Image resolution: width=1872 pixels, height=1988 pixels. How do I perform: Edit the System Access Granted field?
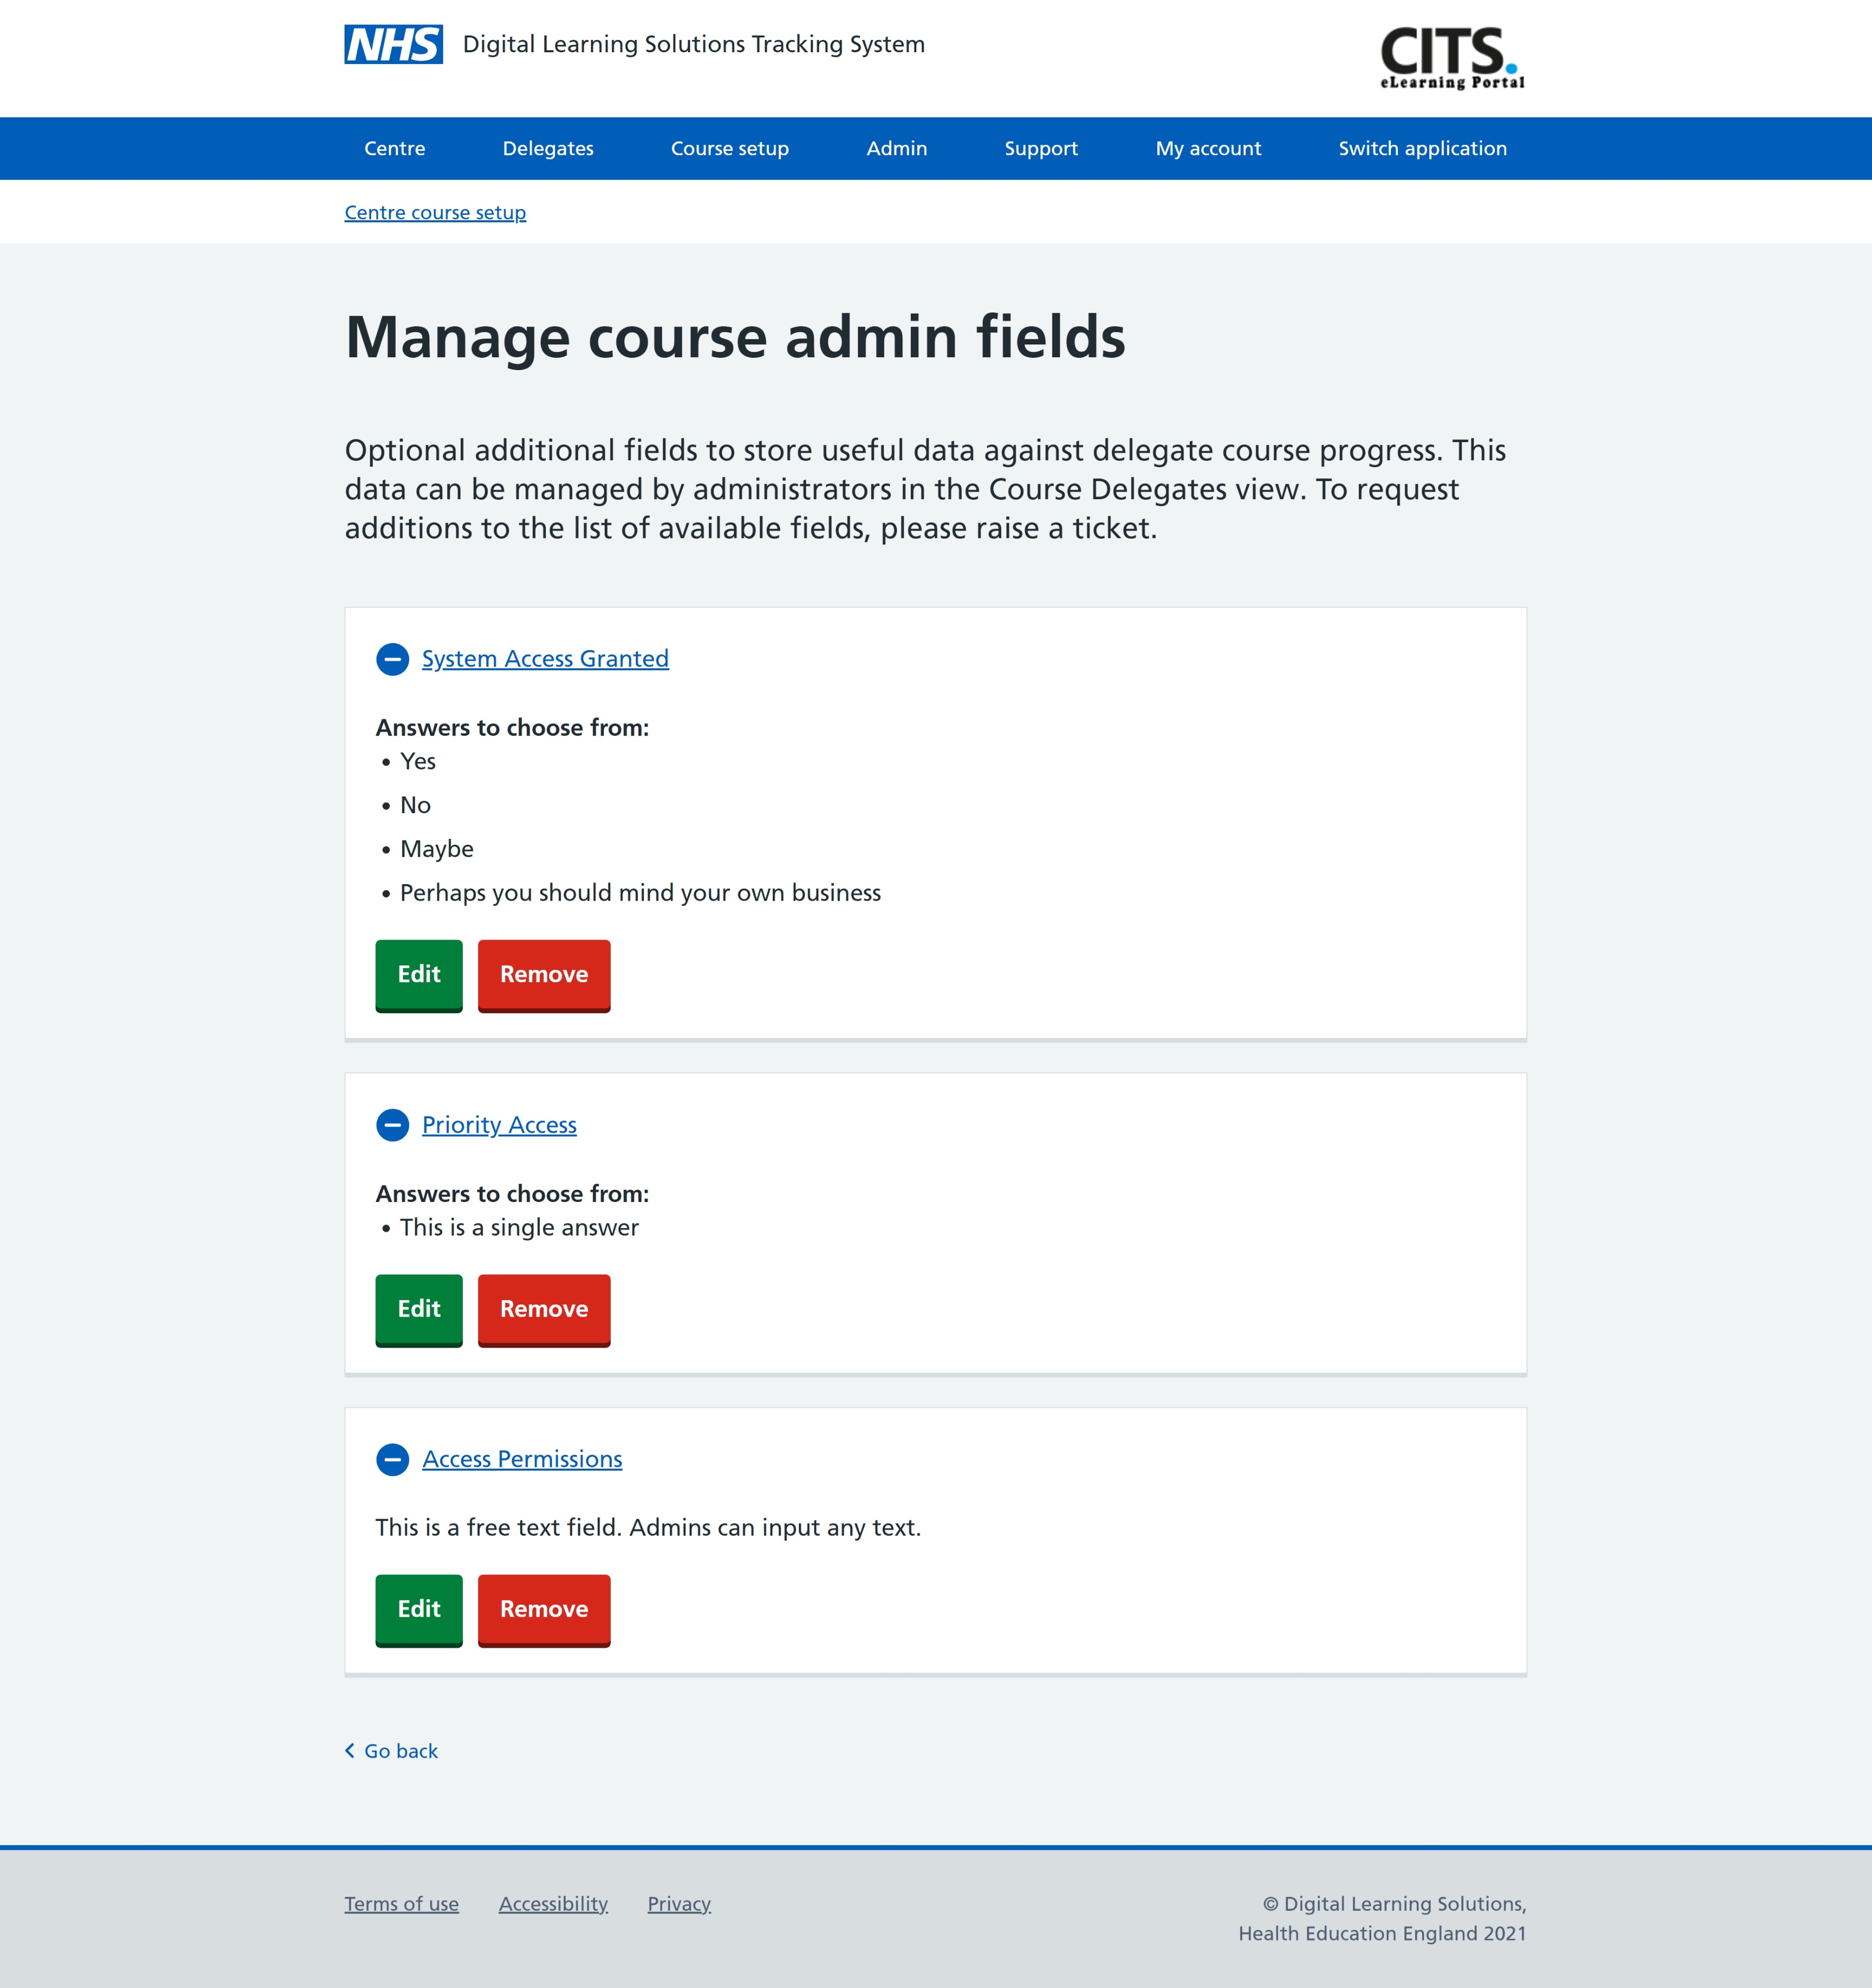pos(418,974)
